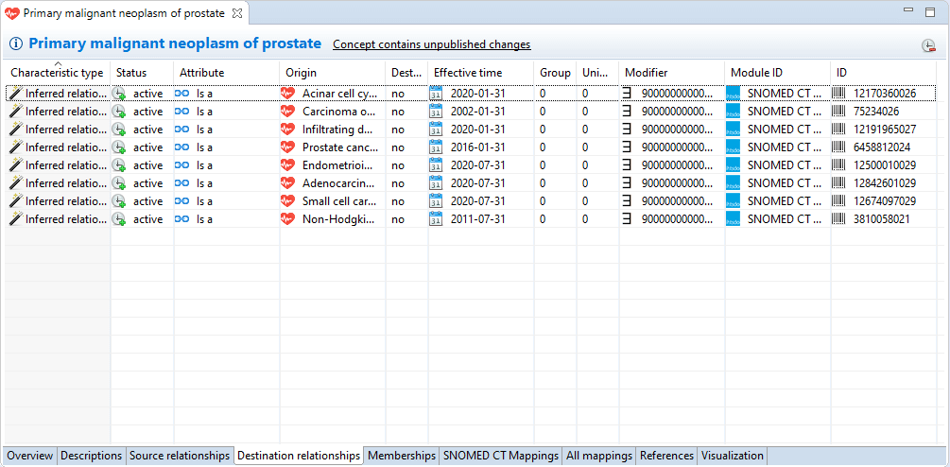Click heart icon in Acinar cell row

click(288, 94)
